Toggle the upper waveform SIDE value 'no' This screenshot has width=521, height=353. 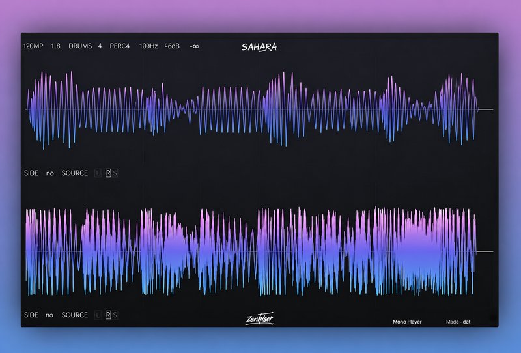pyautogui.click(x=50, y=173)
